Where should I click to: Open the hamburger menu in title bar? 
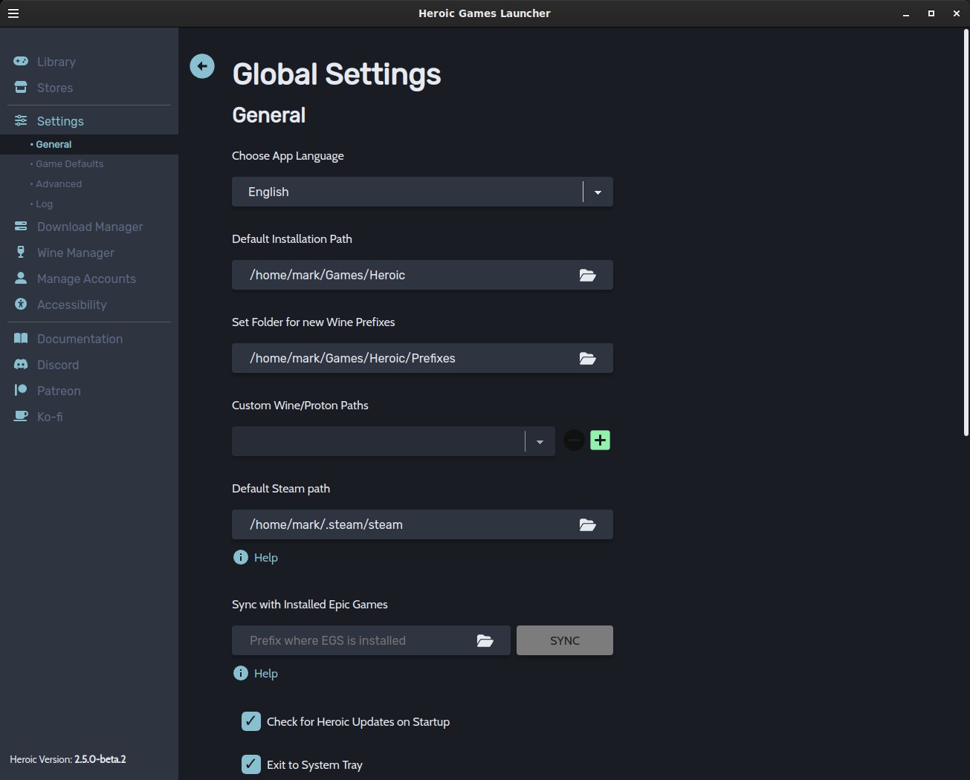pos(13,13)
